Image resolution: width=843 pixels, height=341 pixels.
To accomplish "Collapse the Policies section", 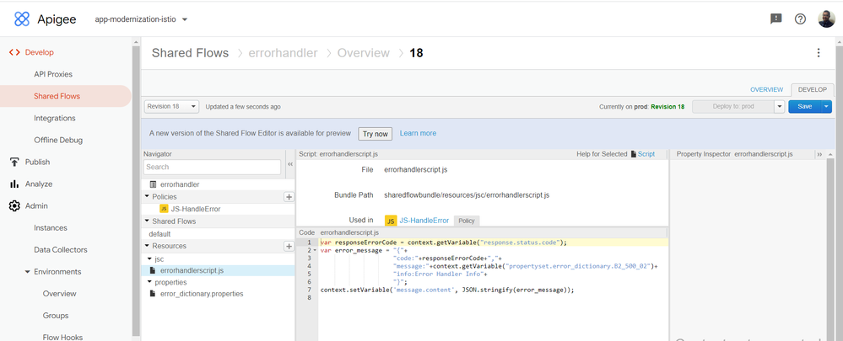I will click(x=147, y=197).
